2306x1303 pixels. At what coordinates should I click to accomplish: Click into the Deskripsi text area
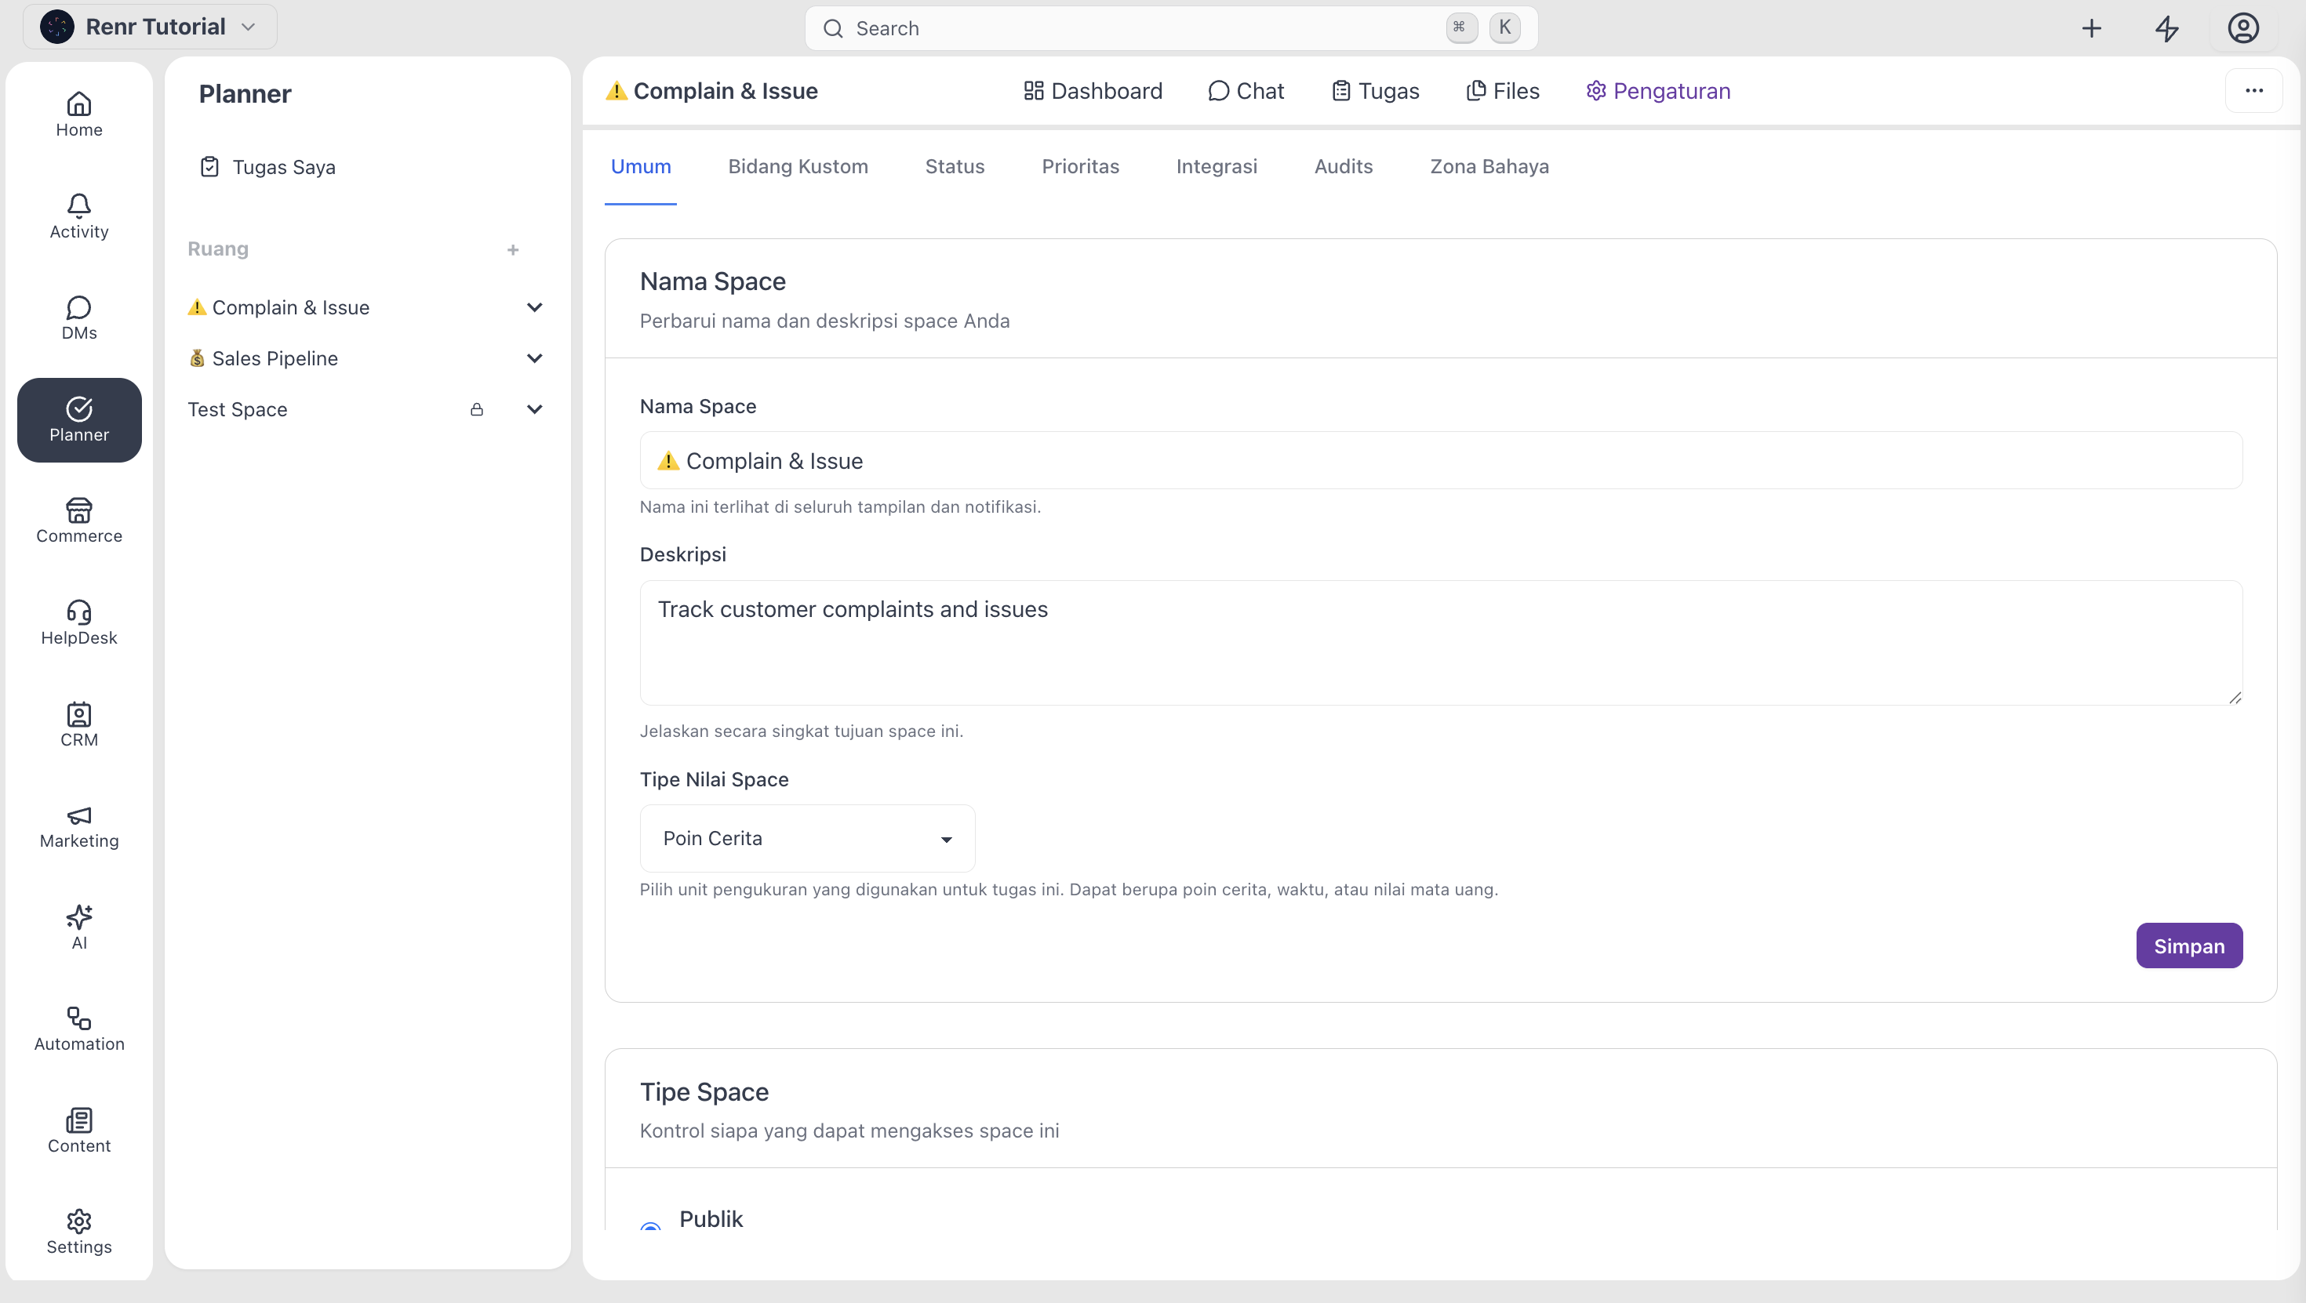click(x=1440, y=643)
